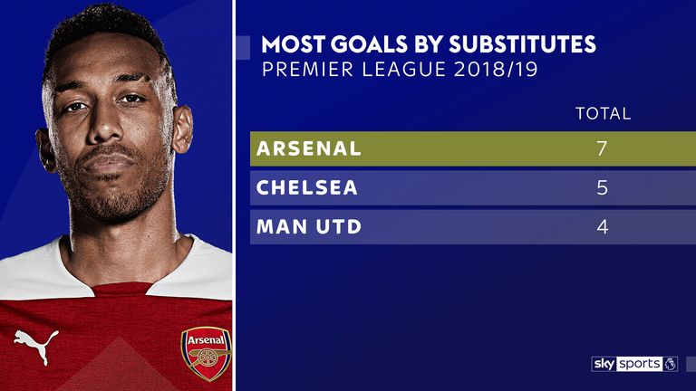Screen dimensions: 696x391
Task: Select the highlighted Arsenal row
Action: click(473, 148)
